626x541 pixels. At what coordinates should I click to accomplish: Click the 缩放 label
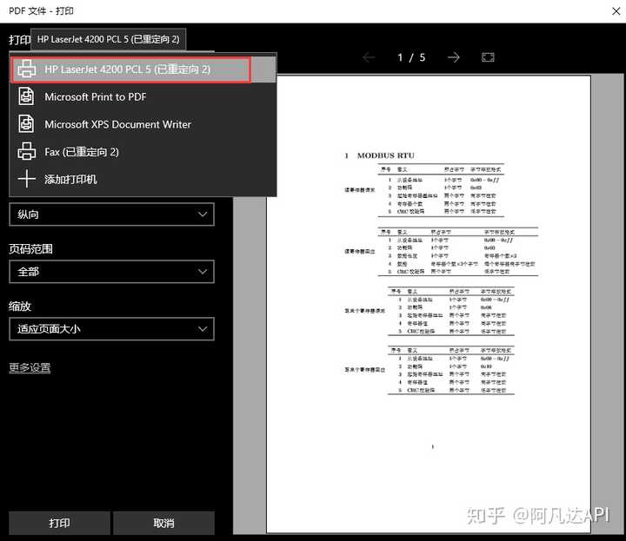coord(20,307)
